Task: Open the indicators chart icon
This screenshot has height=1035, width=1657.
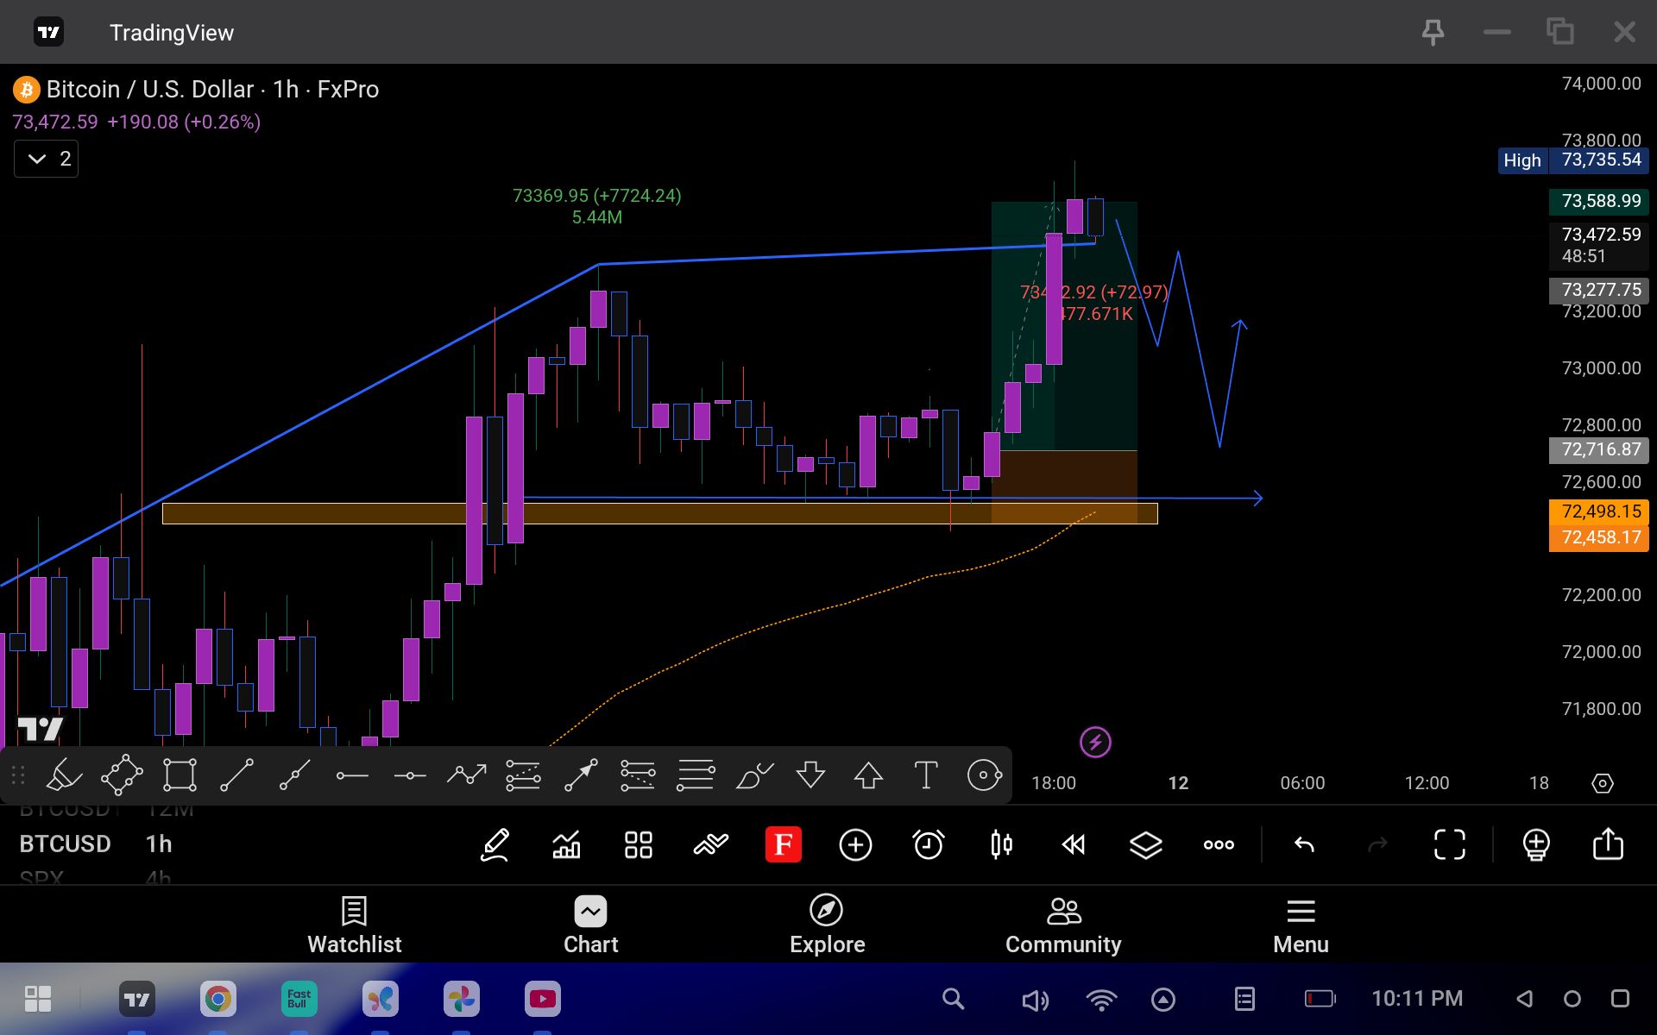Action: point(566,844)
